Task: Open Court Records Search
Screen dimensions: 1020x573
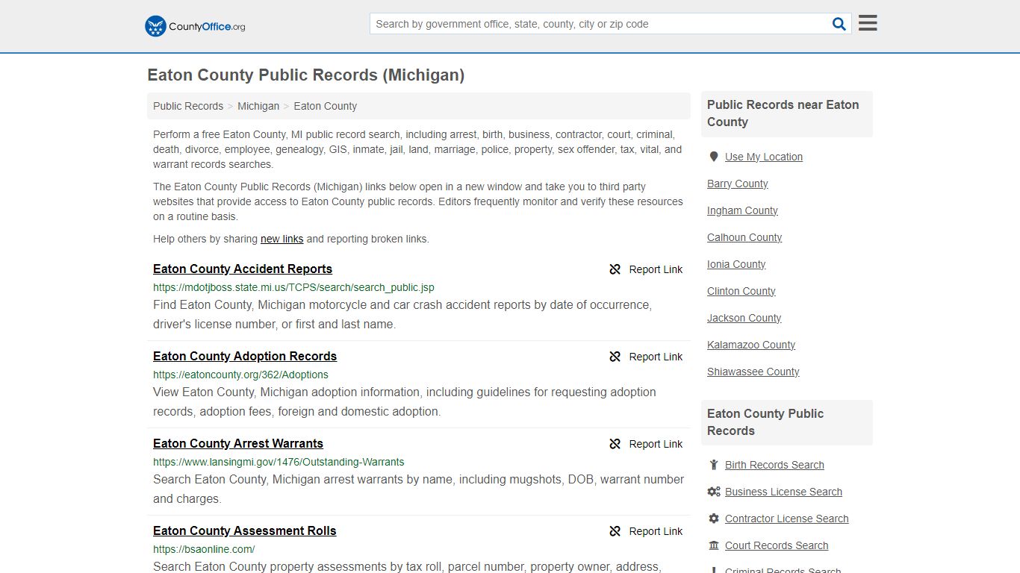Action: 777,545
